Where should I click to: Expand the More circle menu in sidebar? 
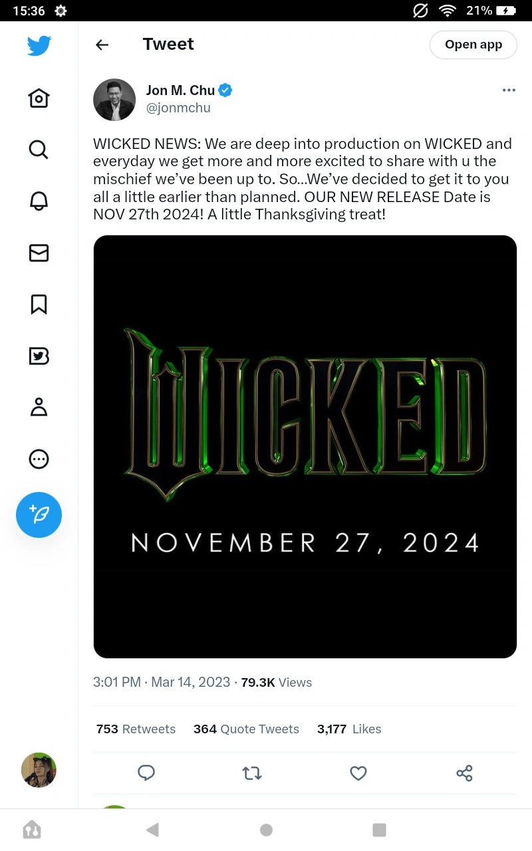point(39,459)
